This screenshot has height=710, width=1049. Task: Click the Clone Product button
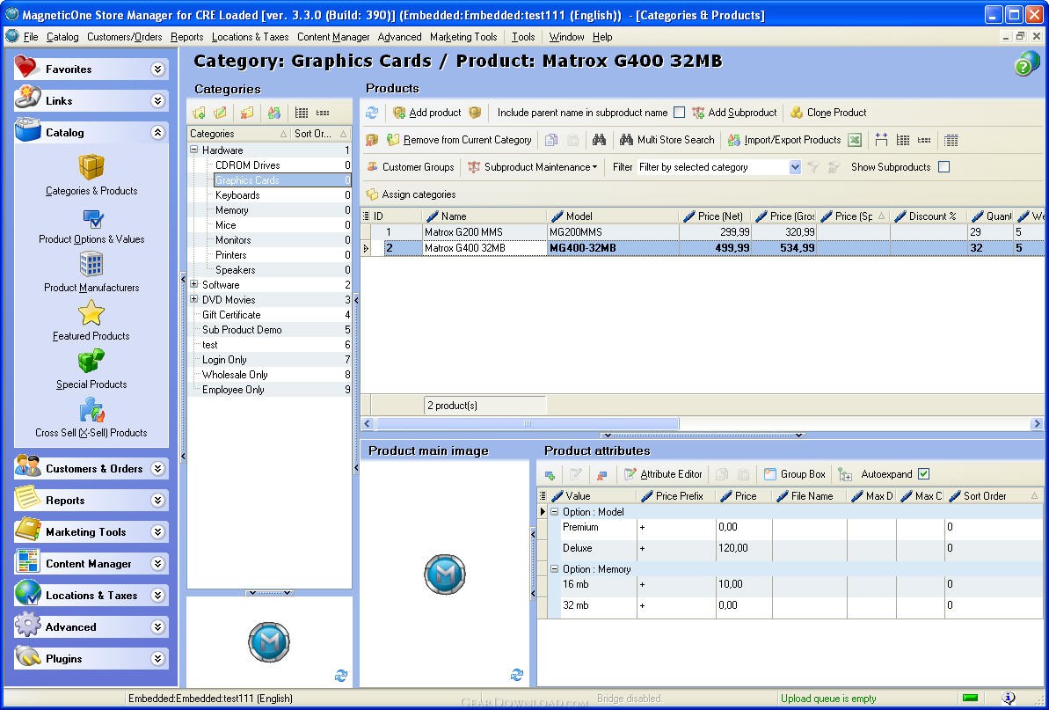pos(828,113)
